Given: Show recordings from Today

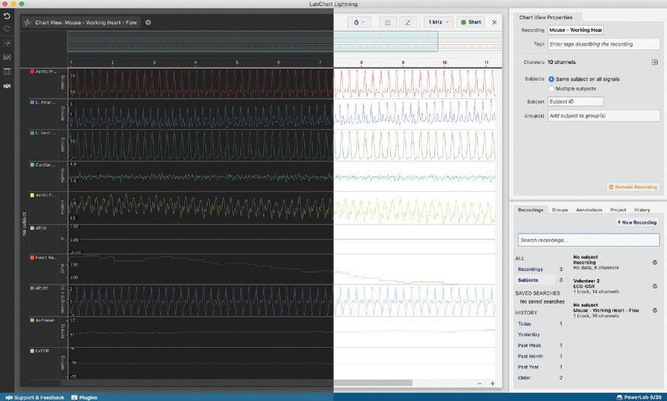Looking at the screenshot, I should click(x=525, y=324).
